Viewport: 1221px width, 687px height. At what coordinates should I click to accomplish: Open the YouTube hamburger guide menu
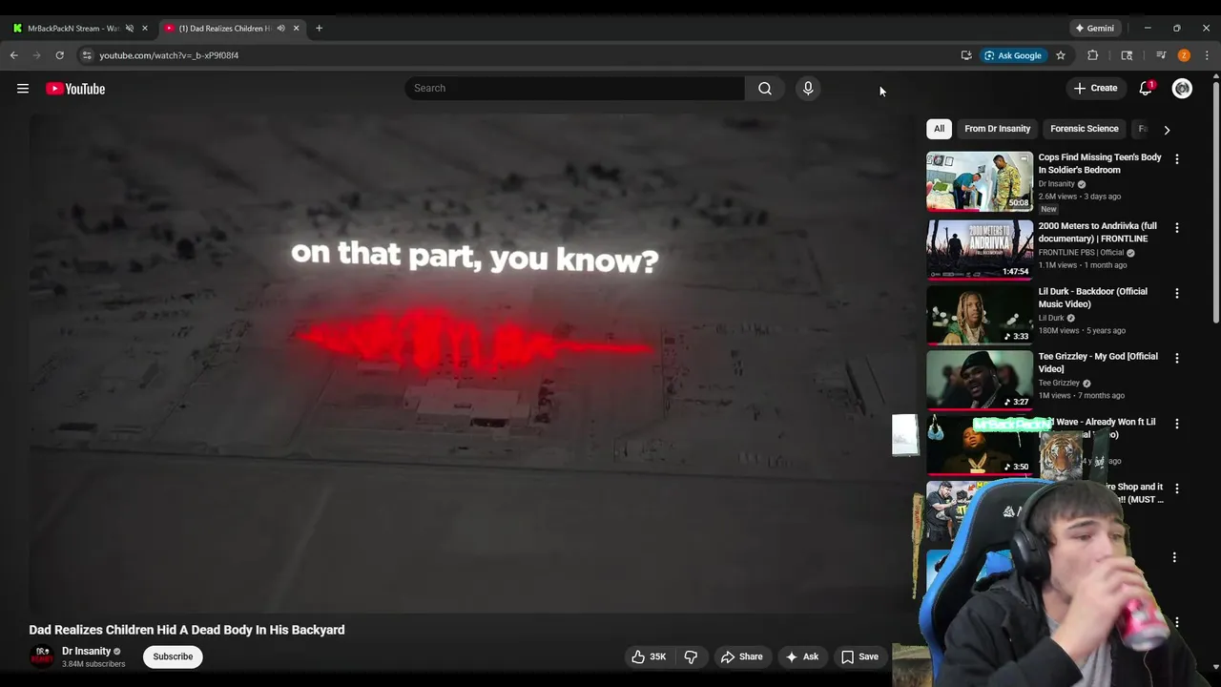[23, 89]
